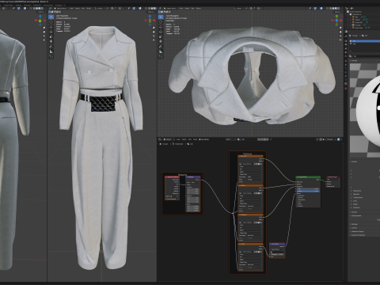Select the Annotate tool in top-view jacket viewport

161,47
